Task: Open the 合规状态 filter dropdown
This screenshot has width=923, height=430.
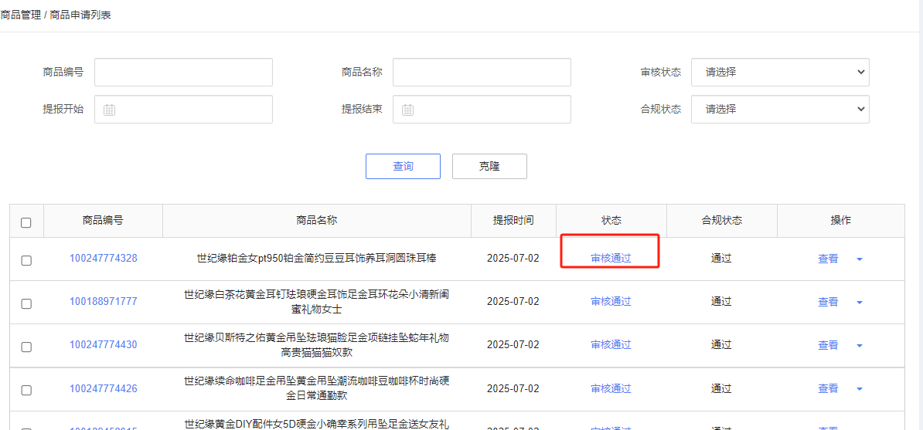Action: coord(779,110)
